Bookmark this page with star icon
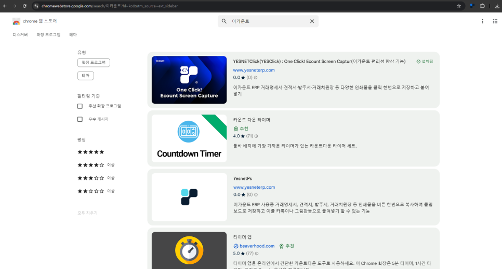This screenshot has width=502, height=269. tap(459, 6)
